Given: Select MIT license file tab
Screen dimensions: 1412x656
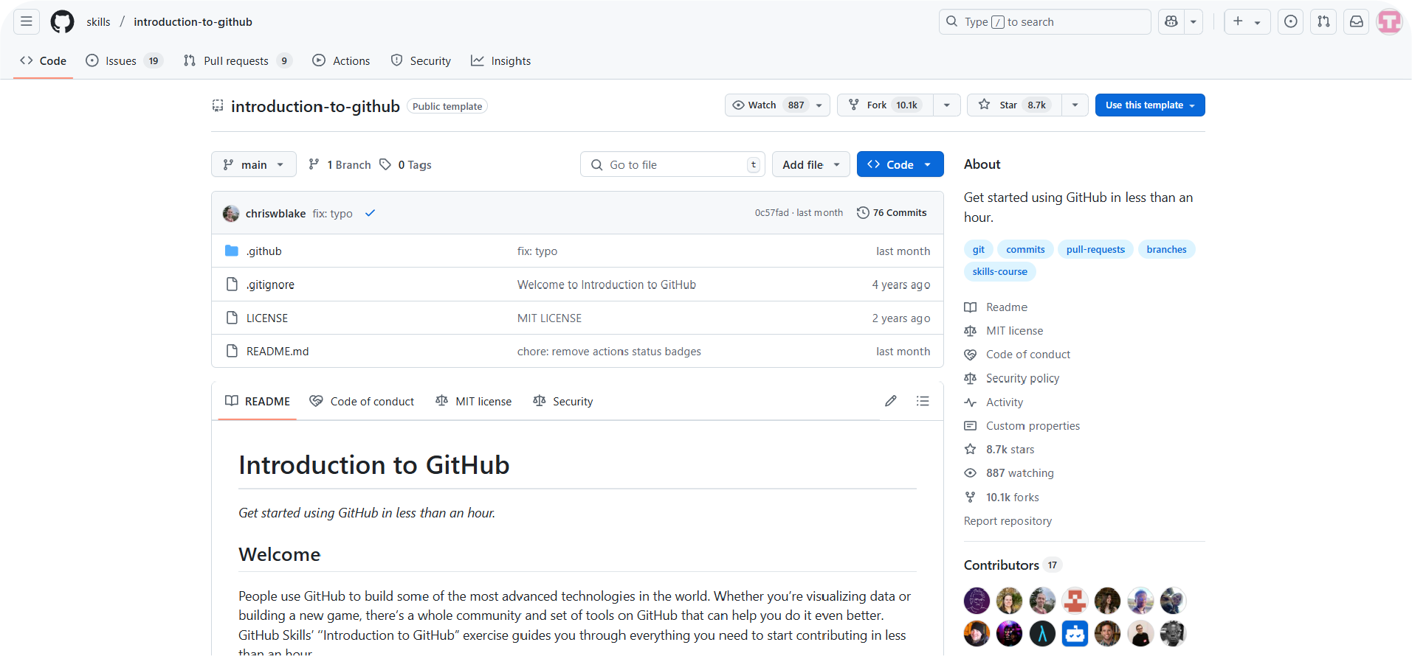Looking at the screenshot, I should pyautogui.click(x=473, y=401).
